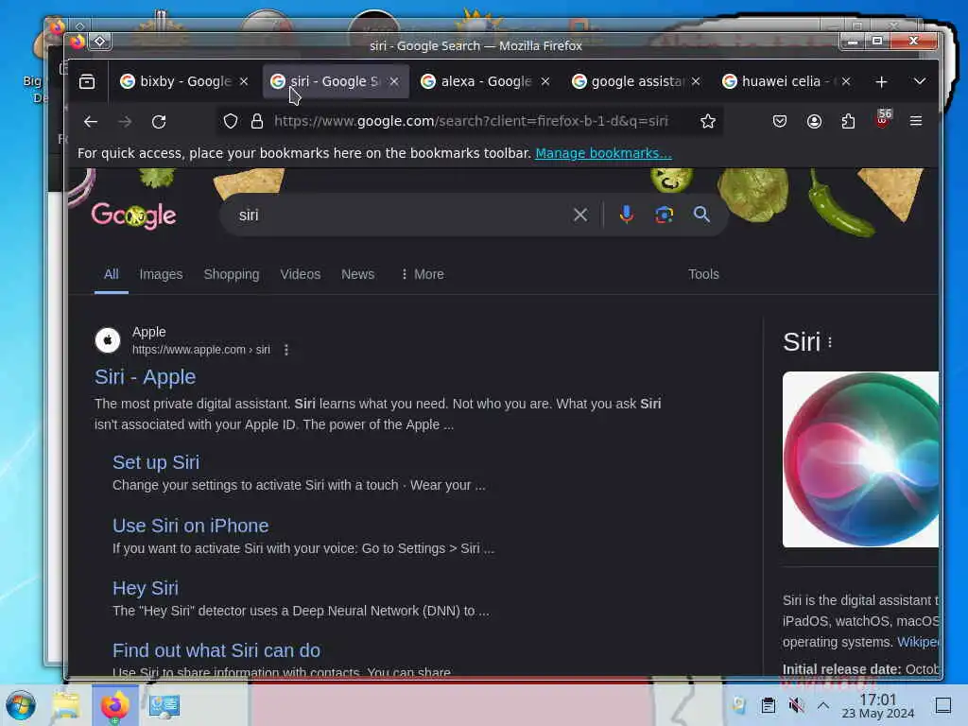Open tracking protection shield icon
968x726 pixels.
(231, 121)
